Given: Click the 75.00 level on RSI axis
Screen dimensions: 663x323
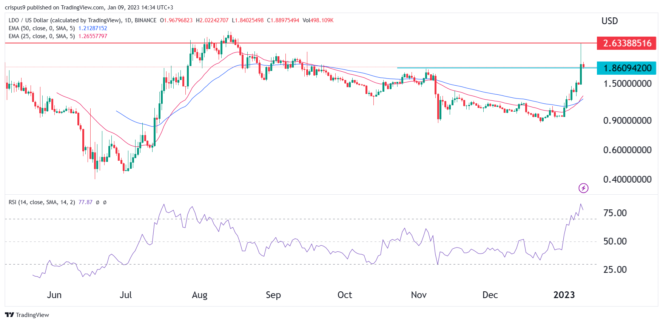Looking at the screenshot, I should pyautogui.click(x=615, y=213).
